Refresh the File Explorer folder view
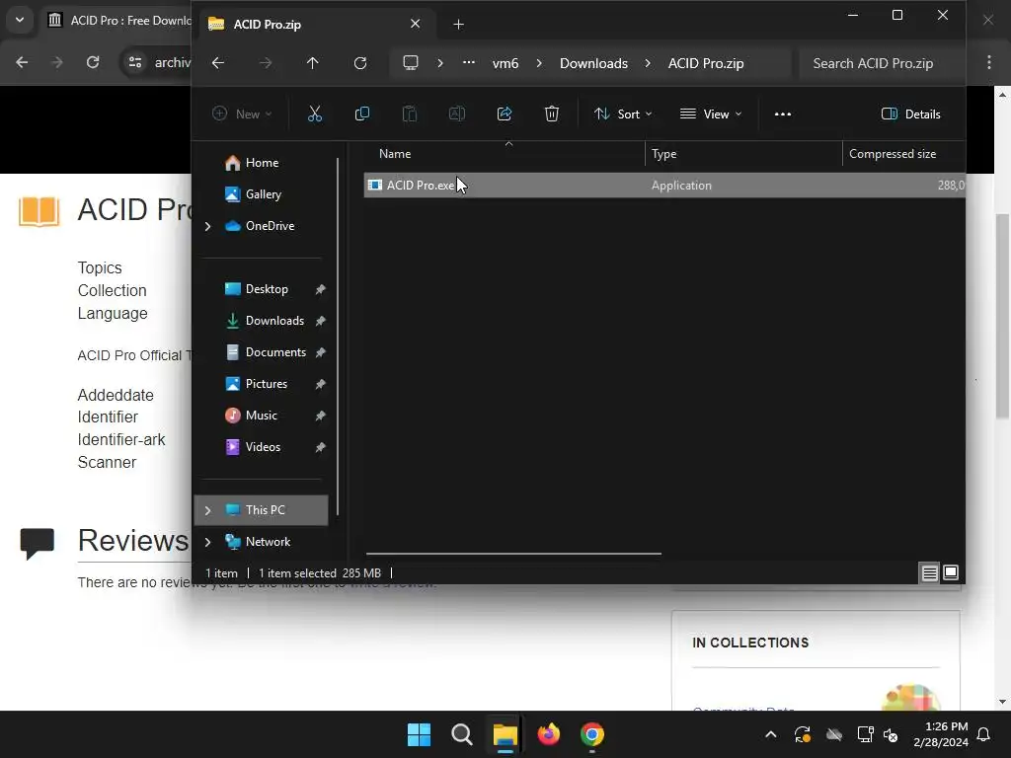The height and width of the screenshot is (758, 1011). (x=360, y=63)
